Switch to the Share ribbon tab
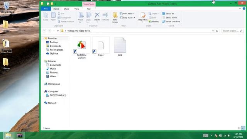This screenshot has width=247, height=139. [x=66, y=9]
